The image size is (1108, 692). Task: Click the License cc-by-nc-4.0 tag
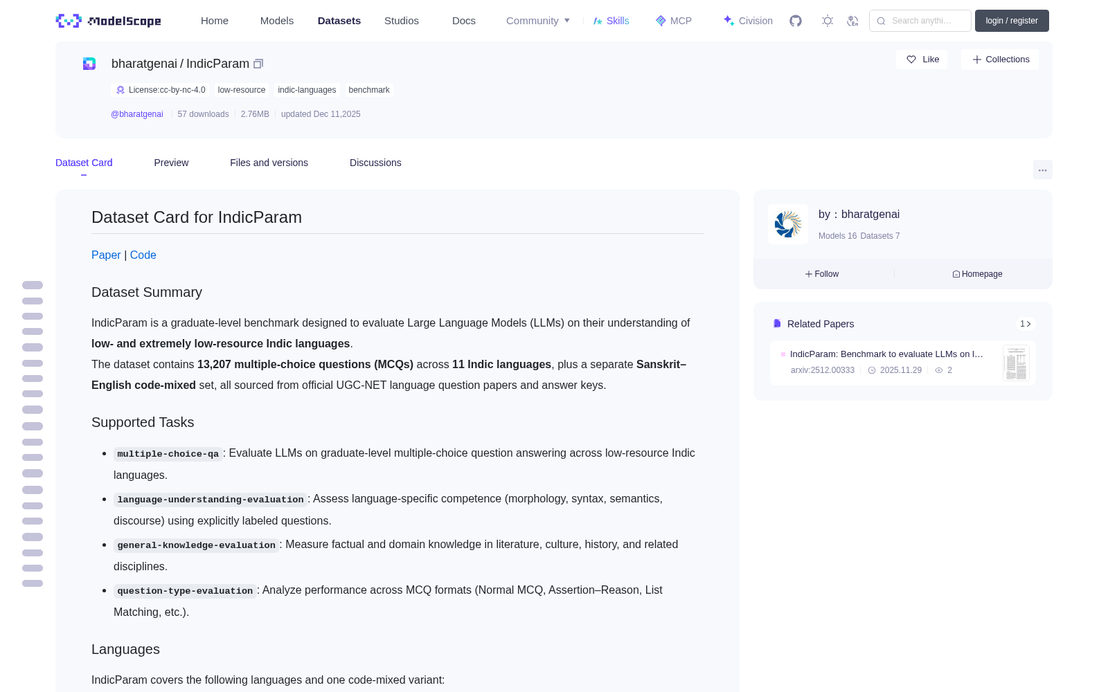[x=161, y=90]
